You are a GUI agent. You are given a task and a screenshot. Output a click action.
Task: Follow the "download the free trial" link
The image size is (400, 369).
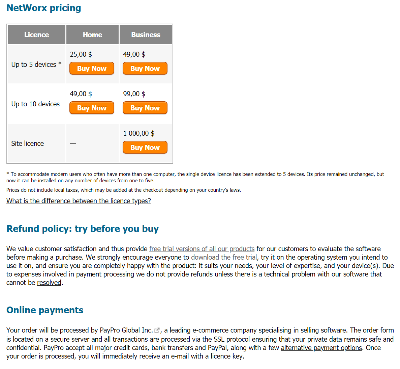pyautogui.click(x=224, y=257)
